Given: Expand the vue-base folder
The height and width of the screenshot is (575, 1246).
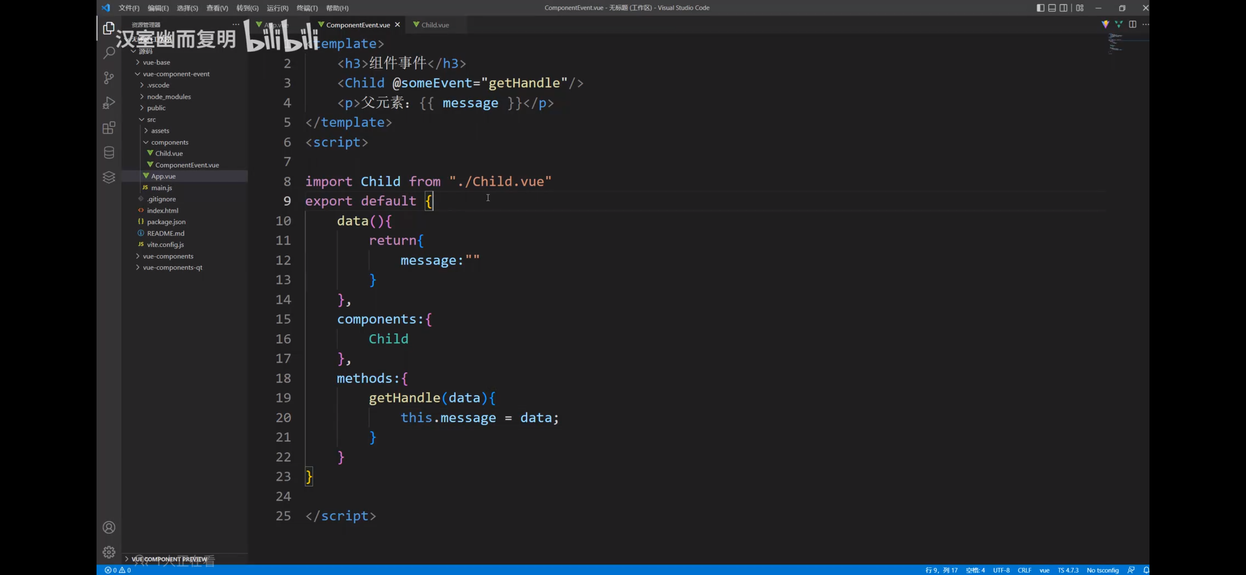Looking at the screenshot, I should pyautogui.click(x=156, y=62).
